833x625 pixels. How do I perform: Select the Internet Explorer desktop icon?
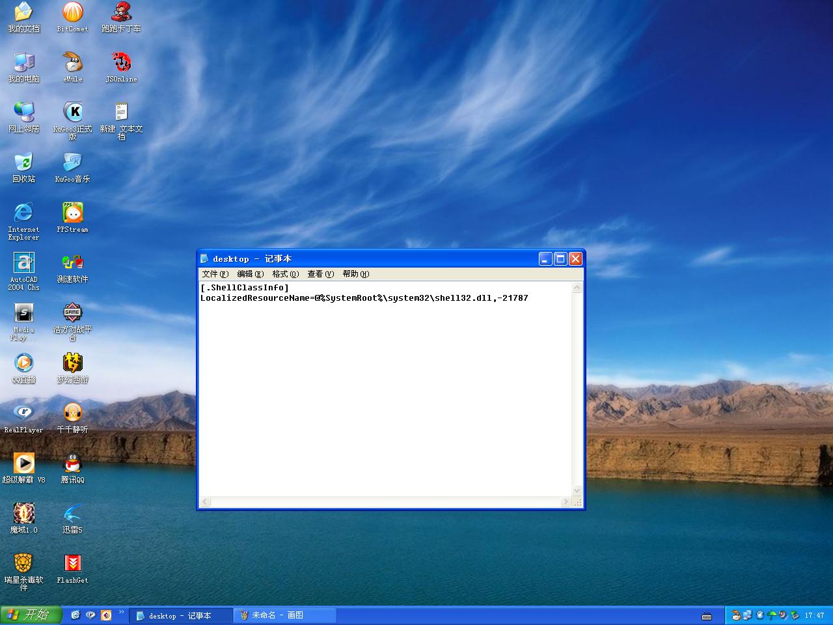23,221
